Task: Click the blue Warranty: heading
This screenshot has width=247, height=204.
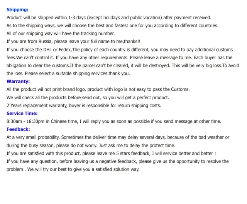Action: (x=18, y=82)
